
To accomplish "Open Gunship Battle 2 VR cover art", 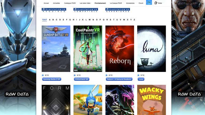I will point(56,49).
